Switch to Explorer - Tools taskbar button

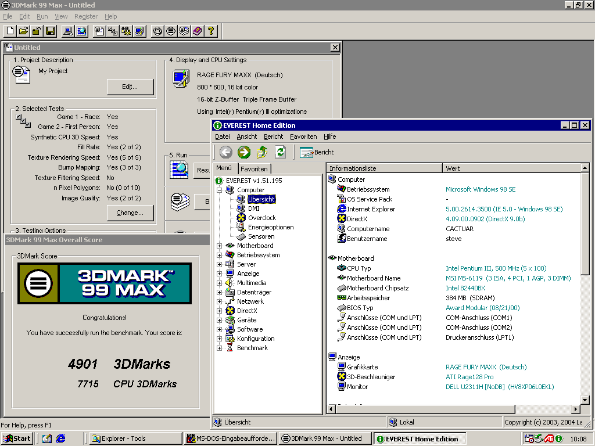click(135, 438)
